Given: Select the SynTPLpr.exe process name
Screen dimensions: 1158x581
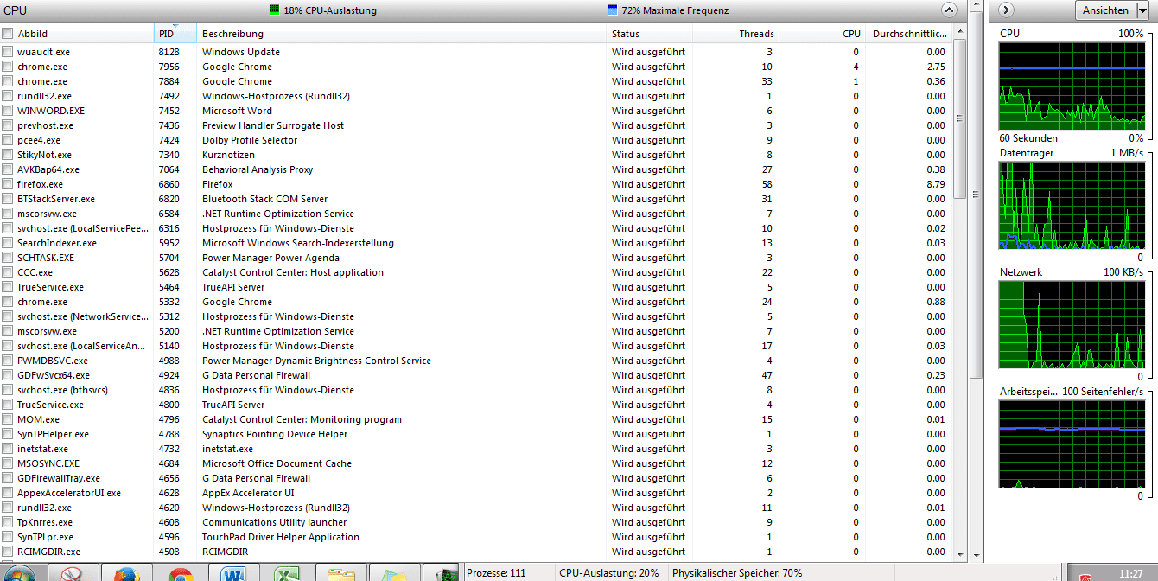Looking at the screenshot, I should coord(47,537).
